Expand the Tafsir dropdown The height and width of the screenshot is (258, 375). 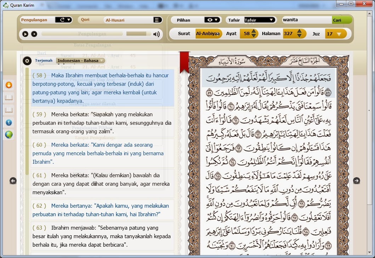tap(260, 20)
